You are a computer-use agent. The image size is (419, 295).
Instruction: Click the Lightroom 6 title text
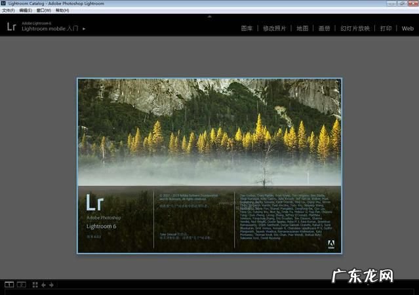pos(101,226)
